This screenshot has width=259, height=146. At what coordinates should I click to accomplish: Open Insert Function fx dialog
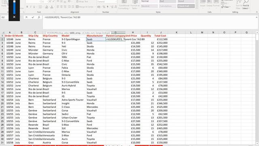pyautogui.click(x=39, y=17)
